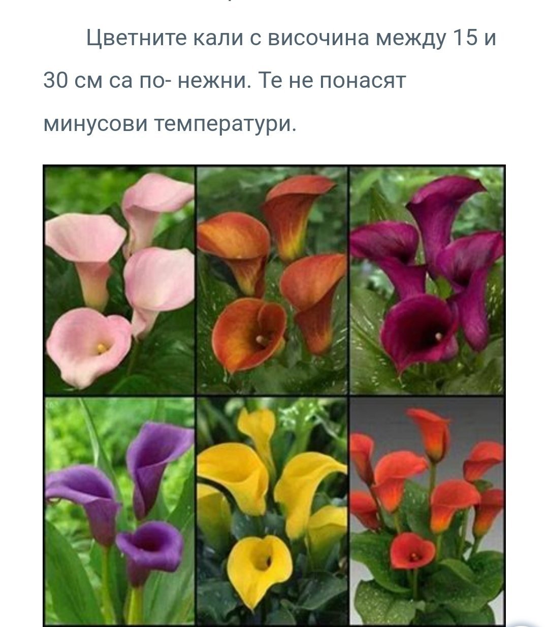
Task: Click the word "минусови" in the last line
Action: tap(93, 123)
